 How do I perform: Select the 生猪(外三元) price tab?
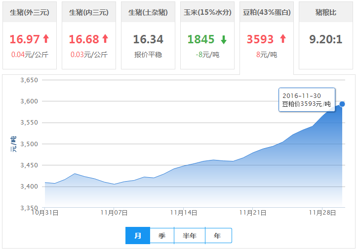point(30,35)
